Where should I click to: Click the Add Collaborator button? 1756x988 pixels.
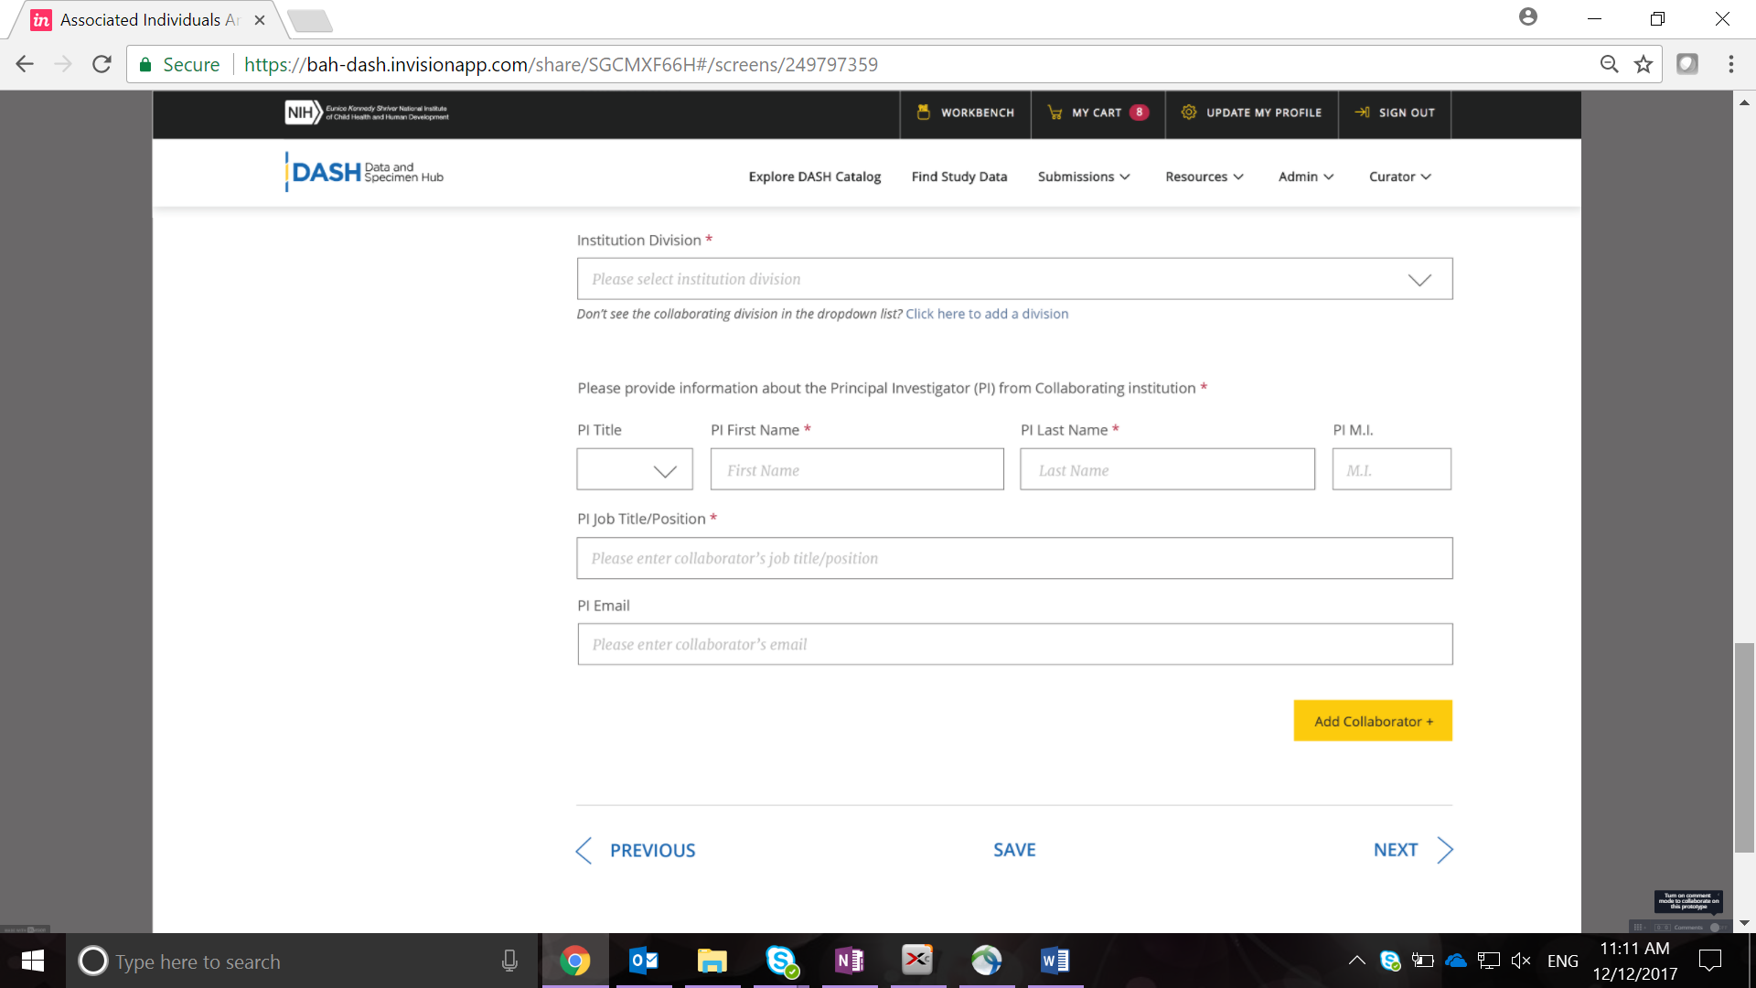(1373, 721)
